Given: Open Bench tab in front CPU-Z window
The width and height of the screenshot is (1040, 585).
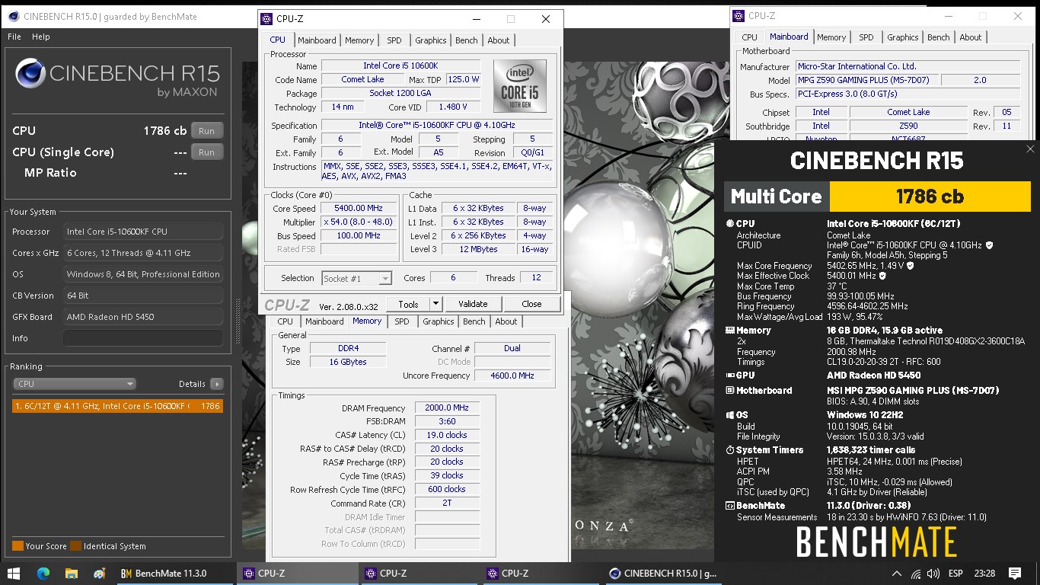Looking at the screenshot, I should coord(467,40).
